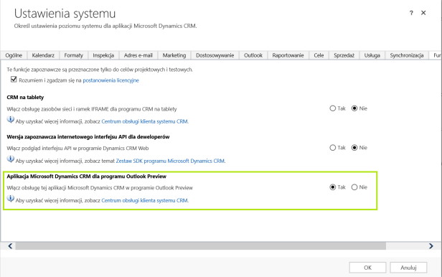Select Nie for API preview option
The height and width of the screenshot is (277, 442).
point(354,148)
